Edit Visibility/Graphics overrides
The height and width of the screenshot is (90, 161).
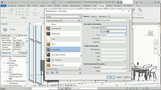pos(18,43)
